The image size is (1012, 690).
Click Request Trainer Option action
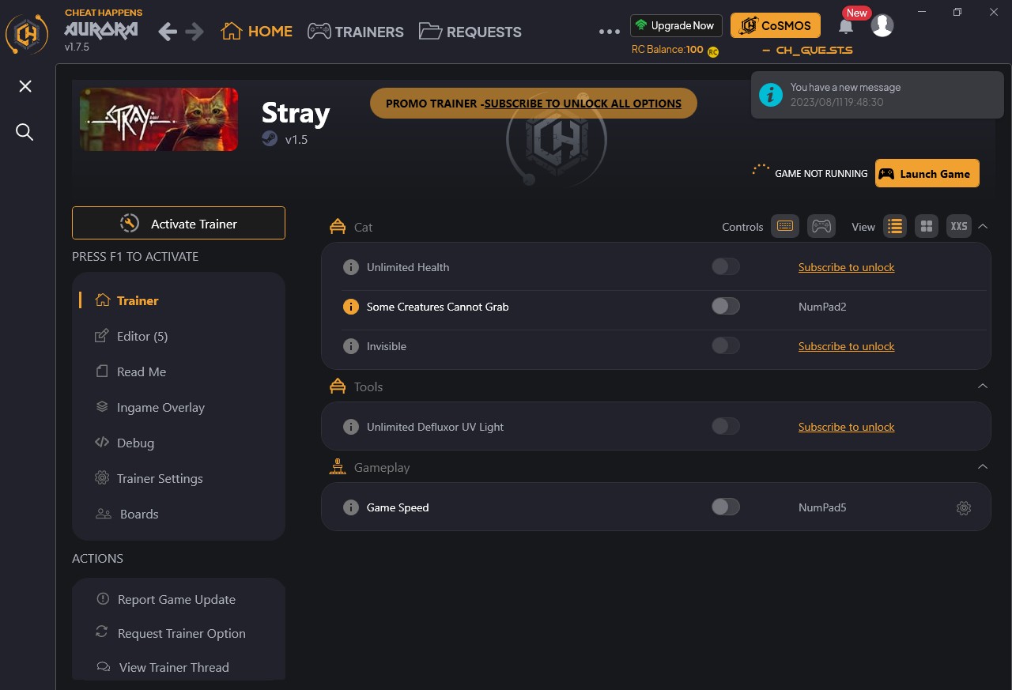(x=170, y=633)
